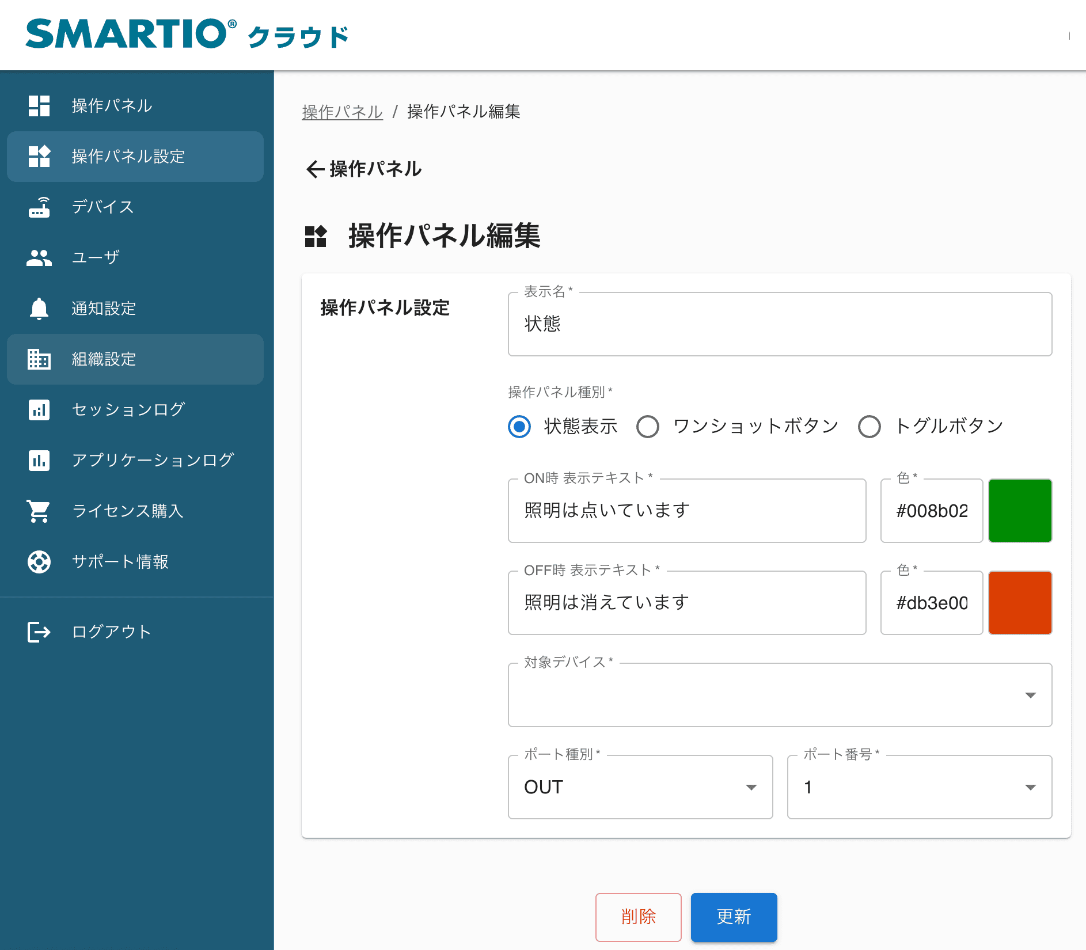Viewport: 1086px width, 950px height.
Task: Open the サポート情報 support information
Action: [119, 562]
